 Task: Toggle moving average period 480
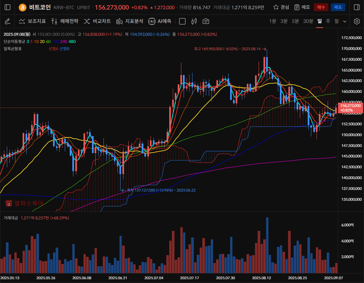click(72, 42)
